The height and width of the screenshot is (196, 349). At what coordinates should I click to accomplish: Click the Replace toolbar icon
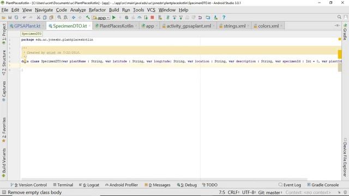(x=65, y=17)
